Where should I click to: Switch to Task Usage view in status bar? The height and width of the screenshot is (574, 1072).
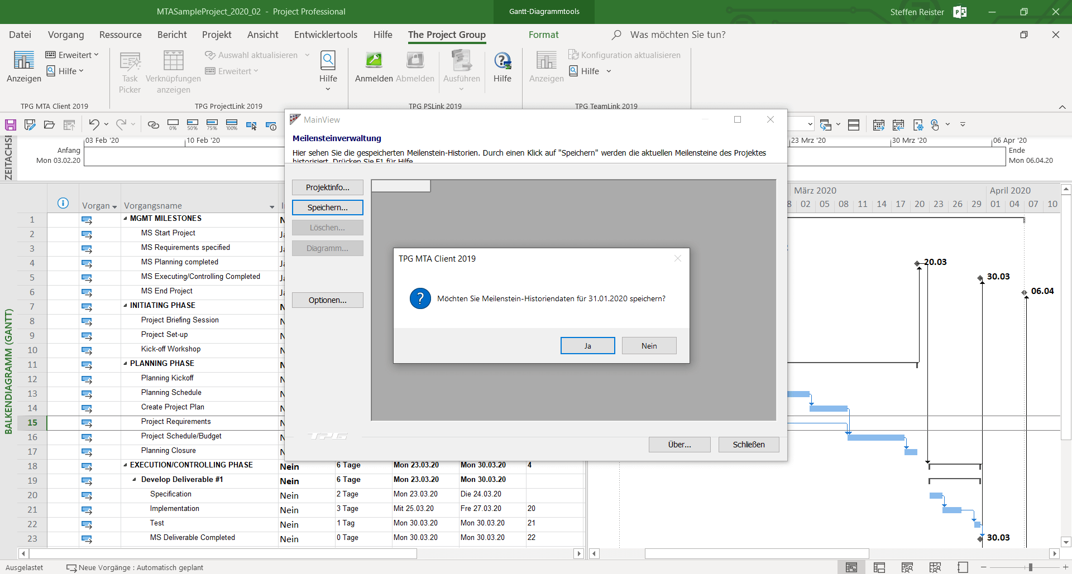click(879, 567)
